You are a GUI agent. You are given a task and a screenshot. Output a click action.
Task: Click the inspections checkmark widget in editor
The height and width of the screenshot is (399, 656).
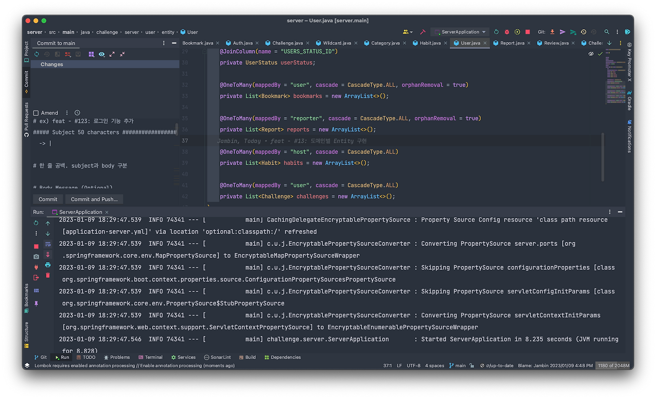coord(600,54)
